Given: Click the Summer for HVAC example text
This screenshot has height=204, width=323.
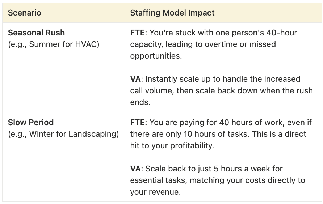Looking at the screenshot, I should pos(54,44).
